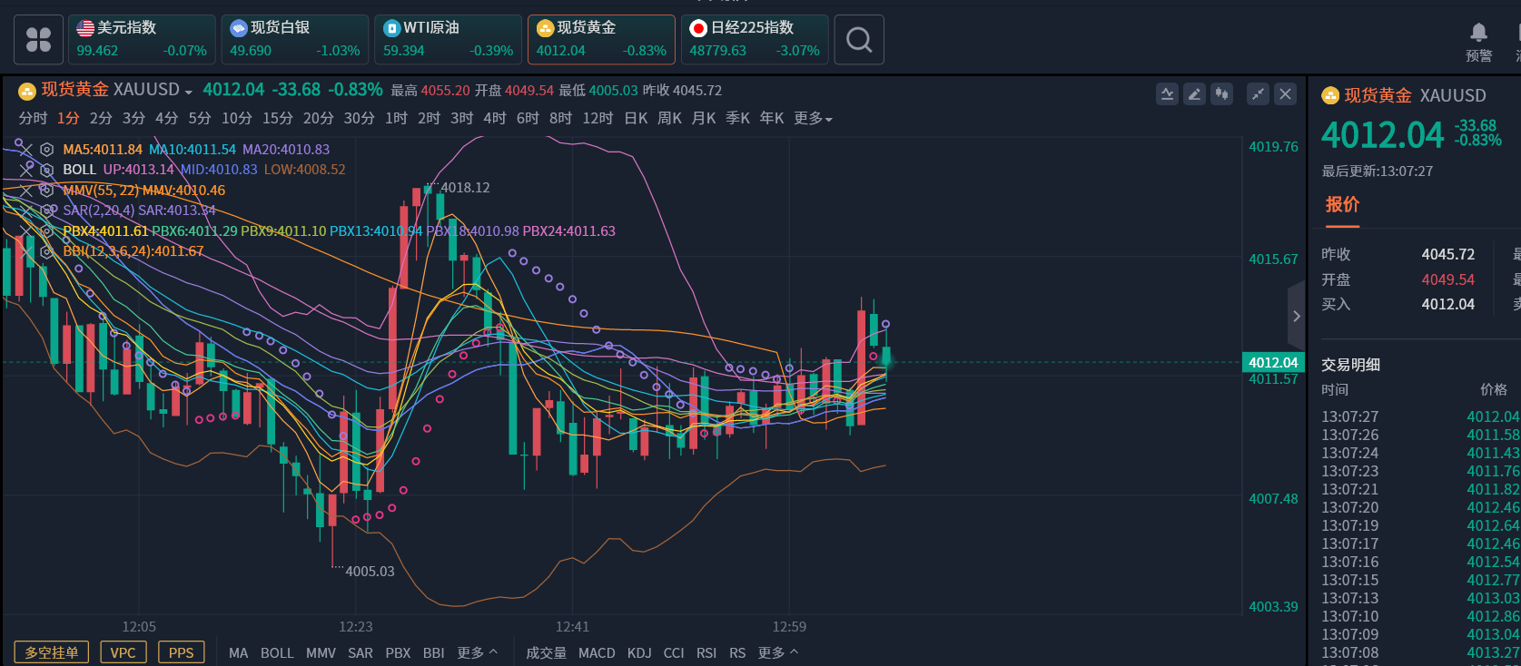
Task: Toggle the MACD sub-indicator
Action: [597, 652]
